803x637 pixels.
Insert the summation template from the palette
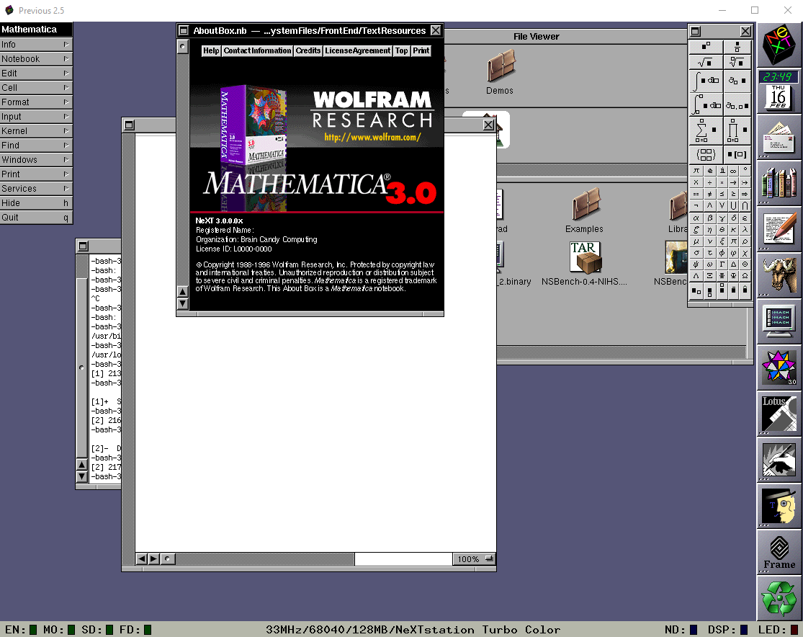tap(705, 130)
